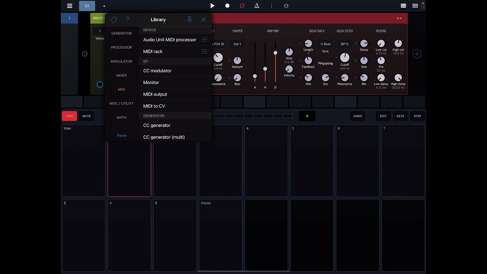Enable the TRIG mode button
487x274 pixels.
[69, 116]
